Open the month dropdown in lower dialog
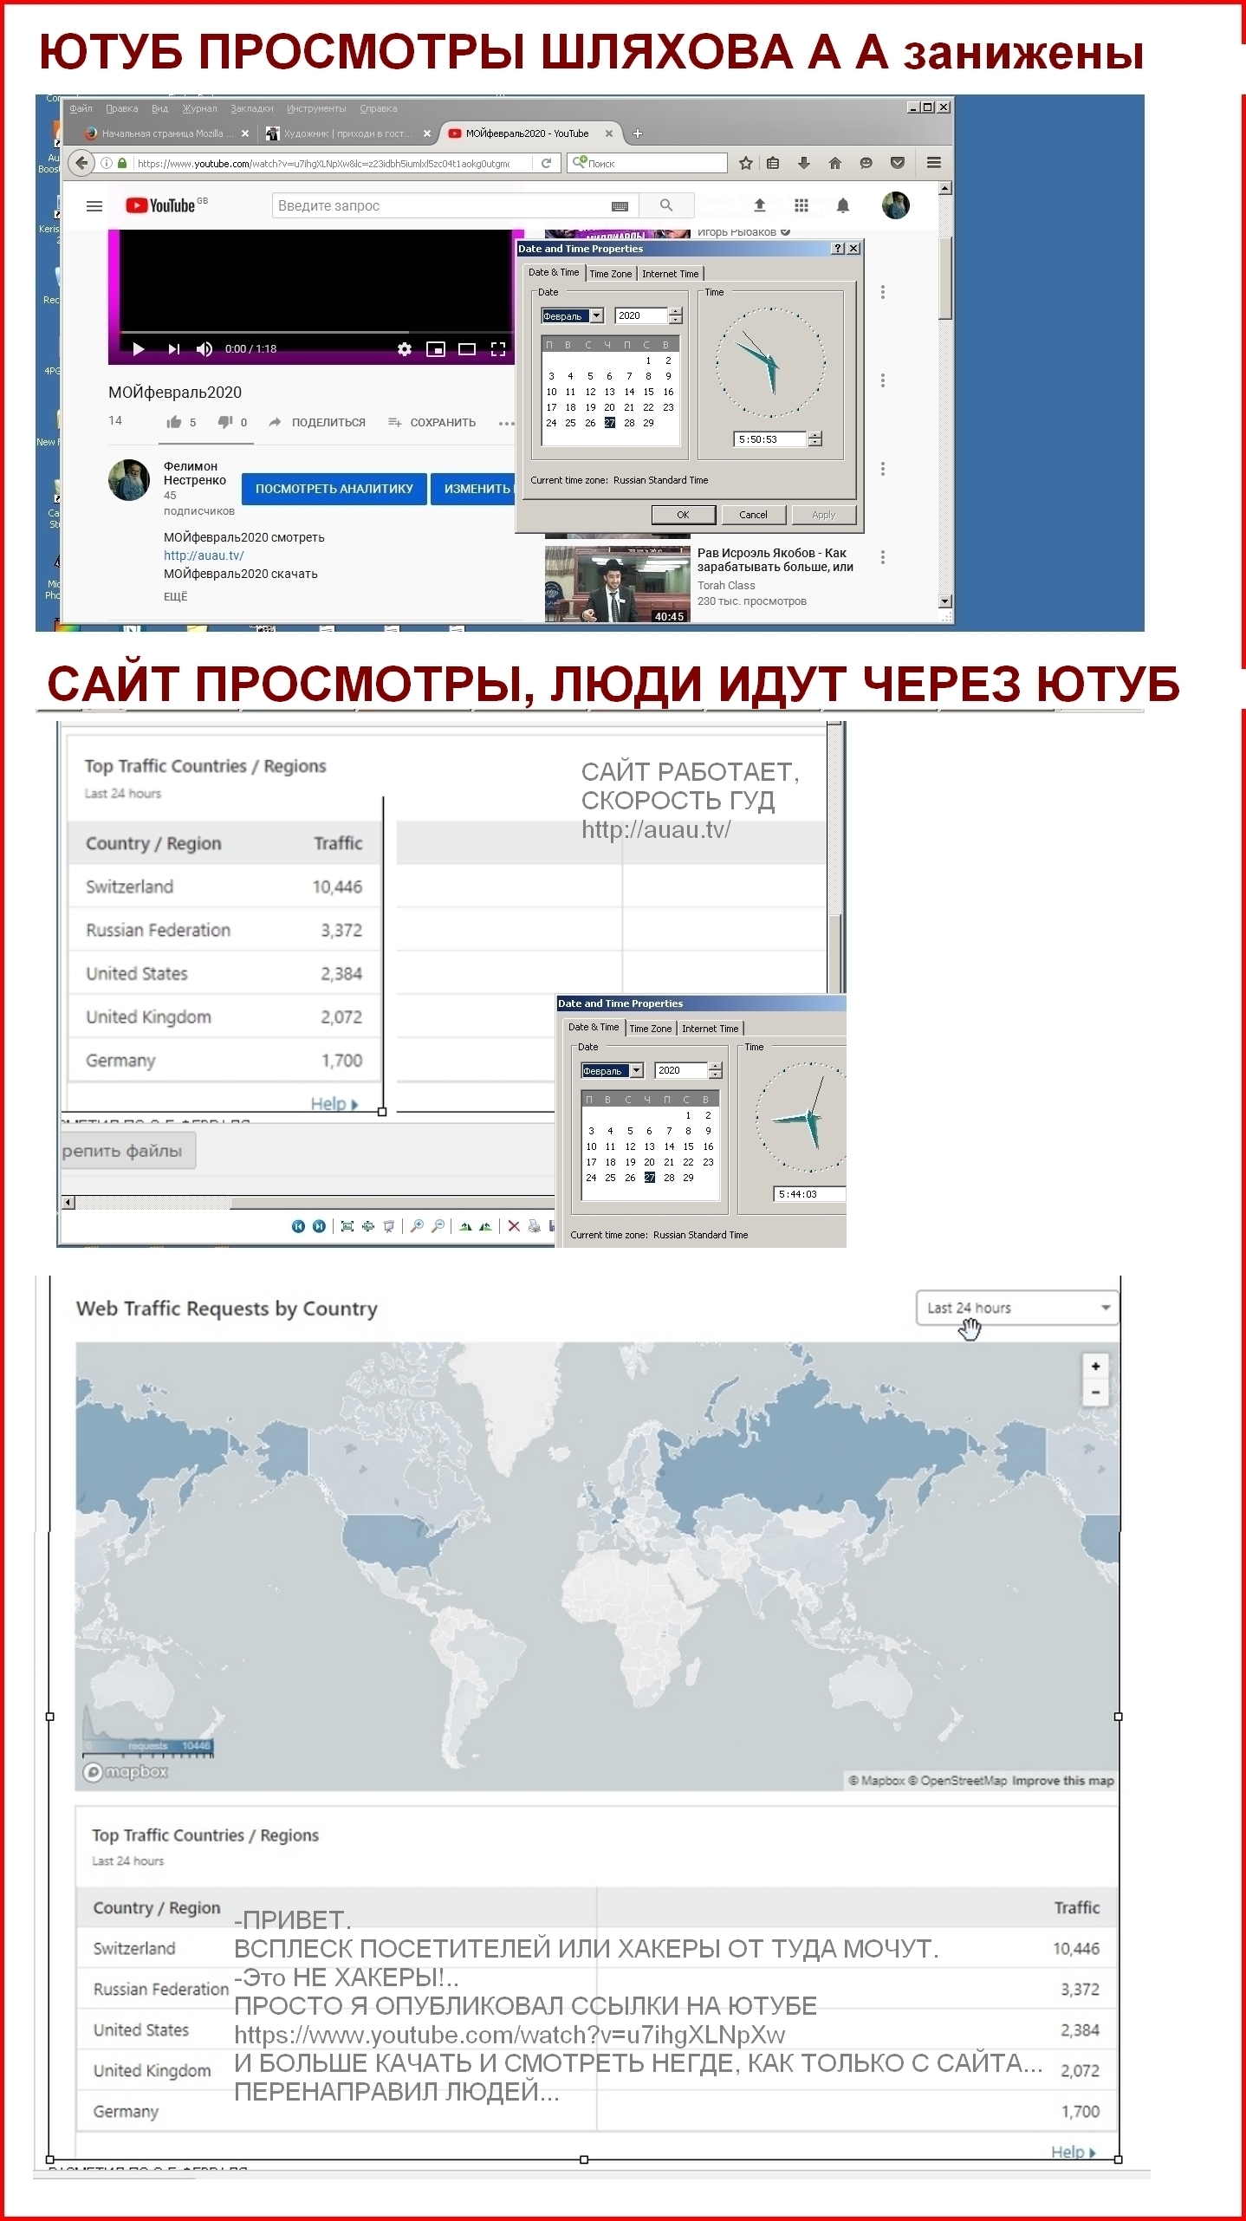The image size is (1246, 2221). coord(637,1071)
